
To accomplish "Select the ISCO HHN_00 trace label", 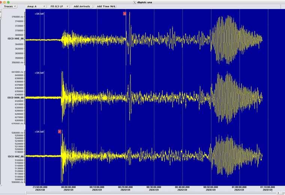I will point(16,97).
